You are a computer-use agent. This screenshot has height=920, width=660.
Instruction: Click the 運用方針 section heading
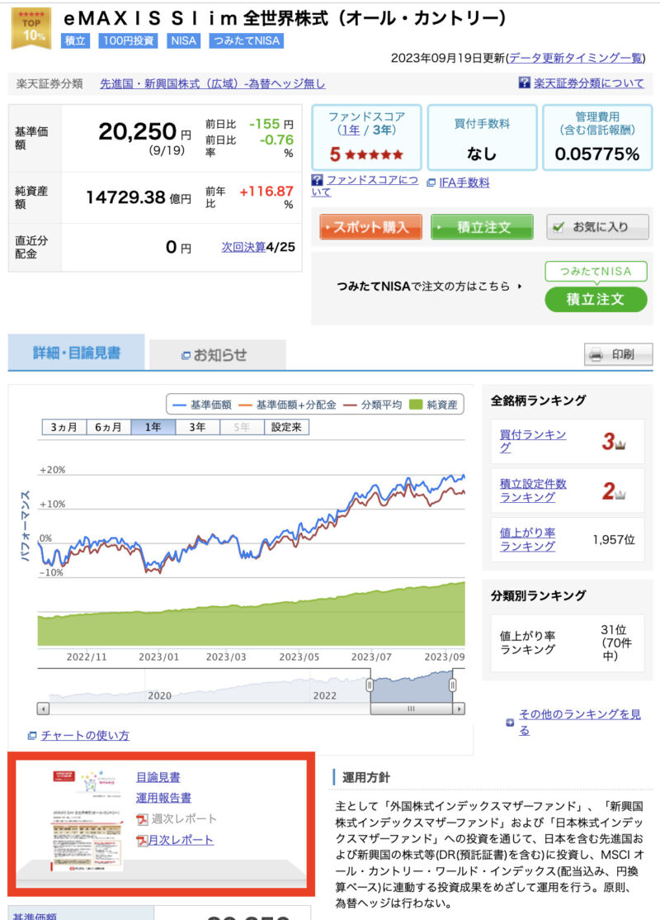(x=365, y=777)
